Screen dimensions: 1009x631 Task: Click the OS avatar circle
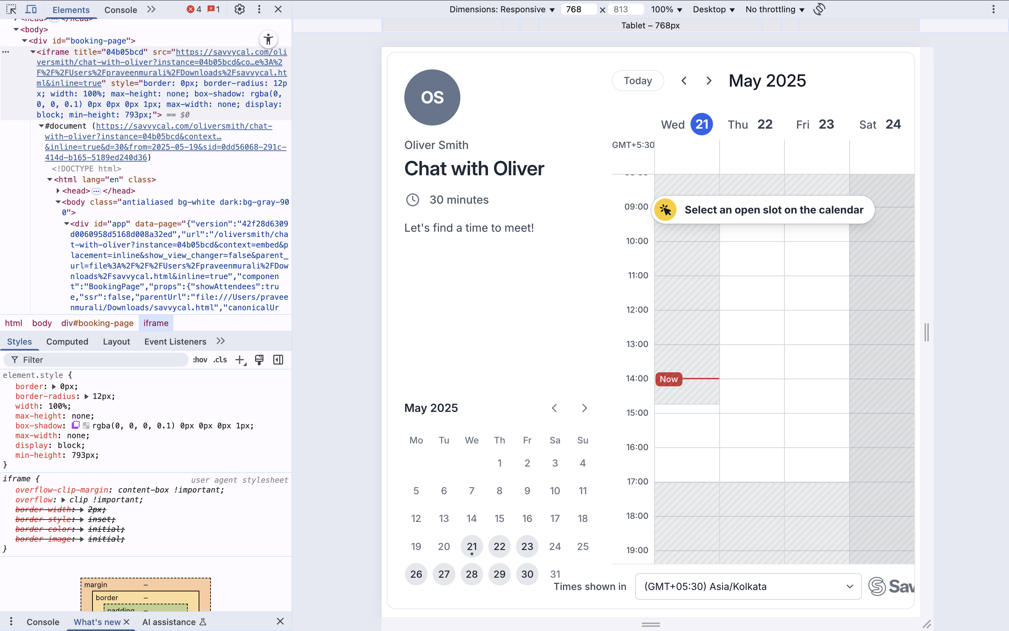click(432, 97)
